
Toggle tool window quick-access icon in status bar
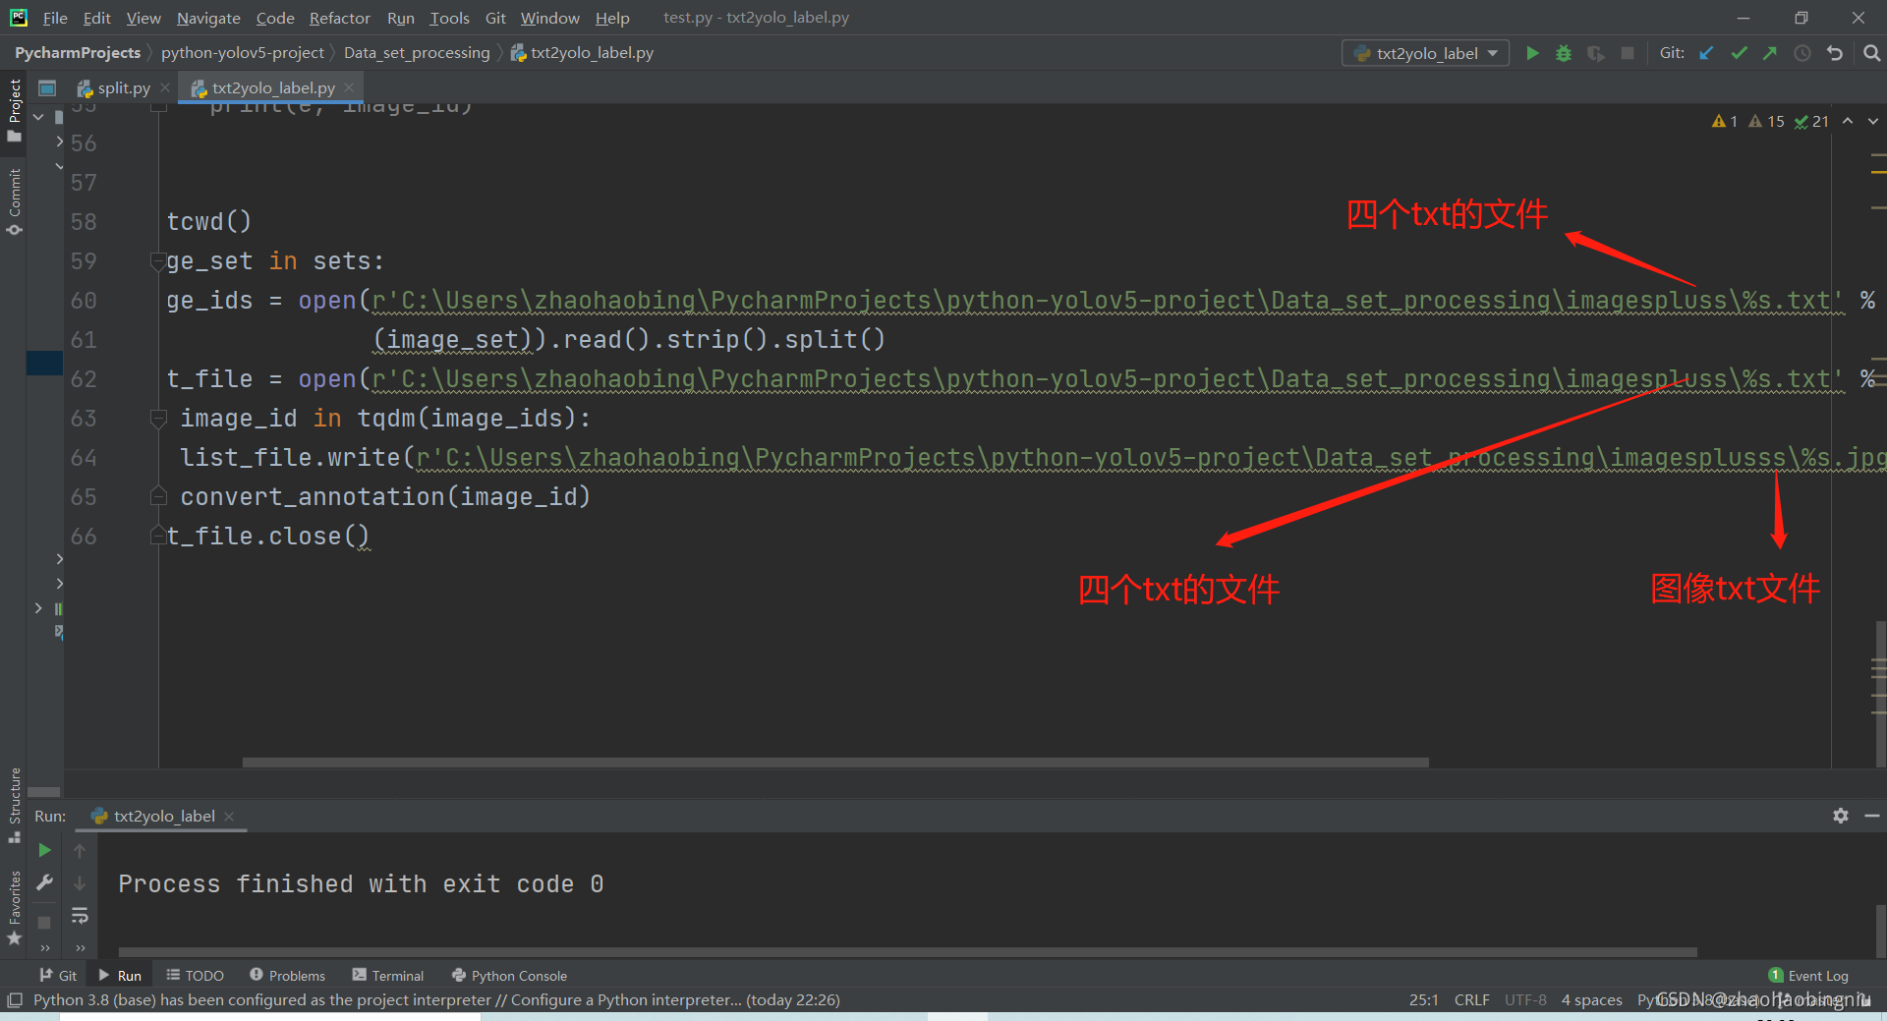(x=14, y=1000)
